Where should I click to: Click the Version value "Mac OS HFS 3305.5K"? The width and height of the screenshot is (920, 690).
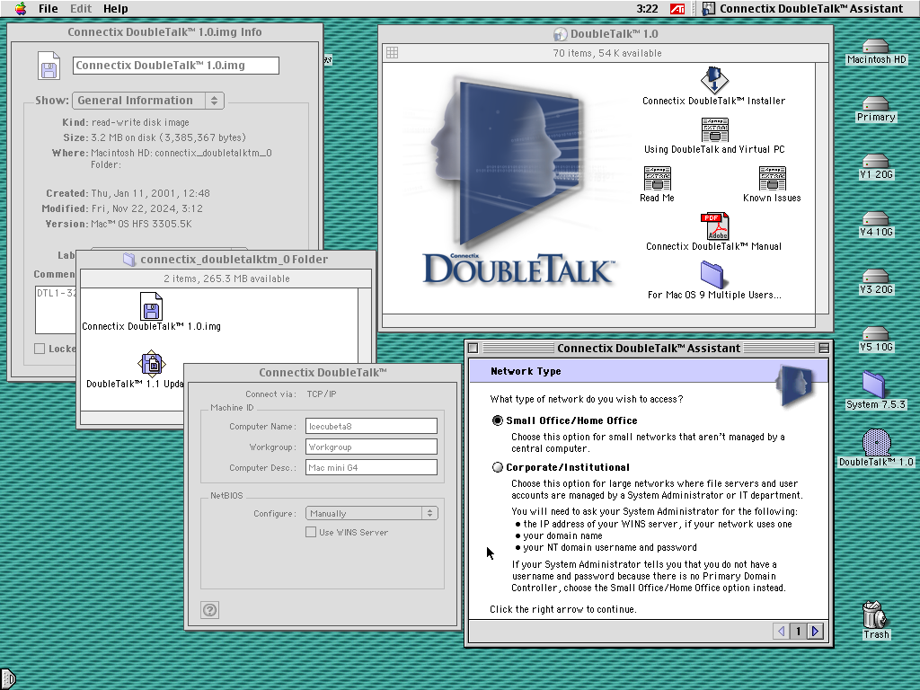point(141,224)
